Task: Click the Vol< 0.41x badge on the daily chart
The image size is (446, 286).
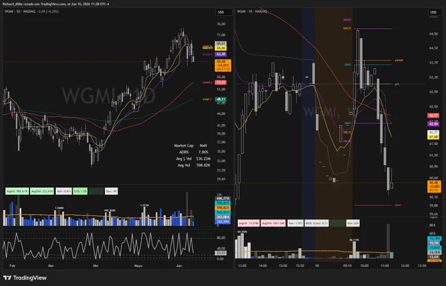Action: [64, 192]
